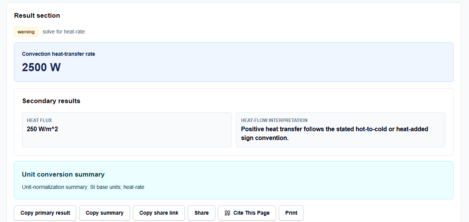Viewport: 469px width, 222px height.
Task: Click the quote icon on Cite This Page
Action: tap(228, 213)
